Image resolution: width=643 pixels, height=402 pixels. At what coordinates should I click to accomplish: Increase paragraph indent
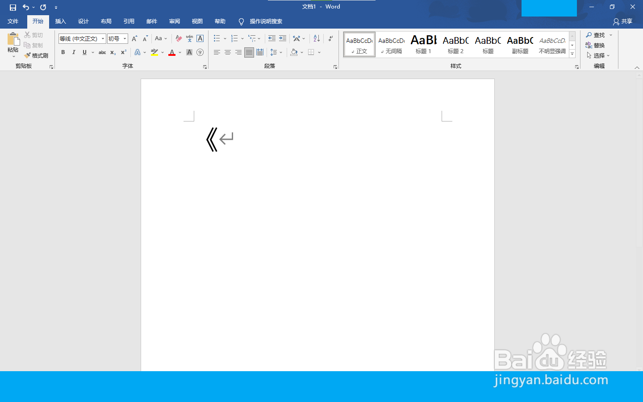pos(283,38)
